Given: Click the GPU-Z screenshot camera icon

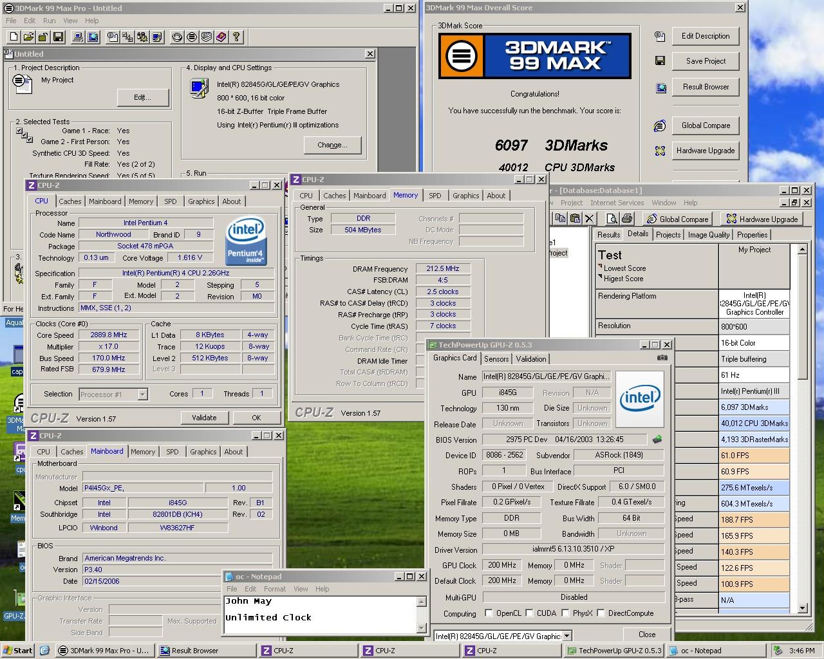Looking at the screenshot, I should tap(662, 358).
